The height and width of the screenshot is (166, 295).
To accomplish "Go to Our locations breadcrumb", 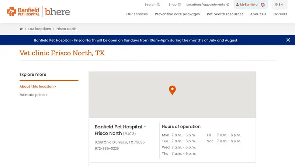I will pos(39,29).
